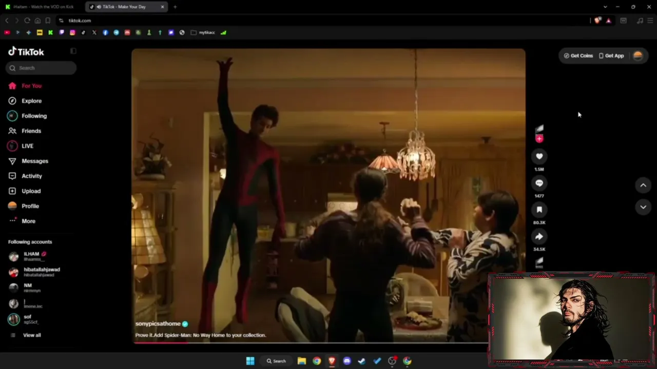Reload the current page
The width and height of the screenshot is (657, 369).
pos(27,20)
